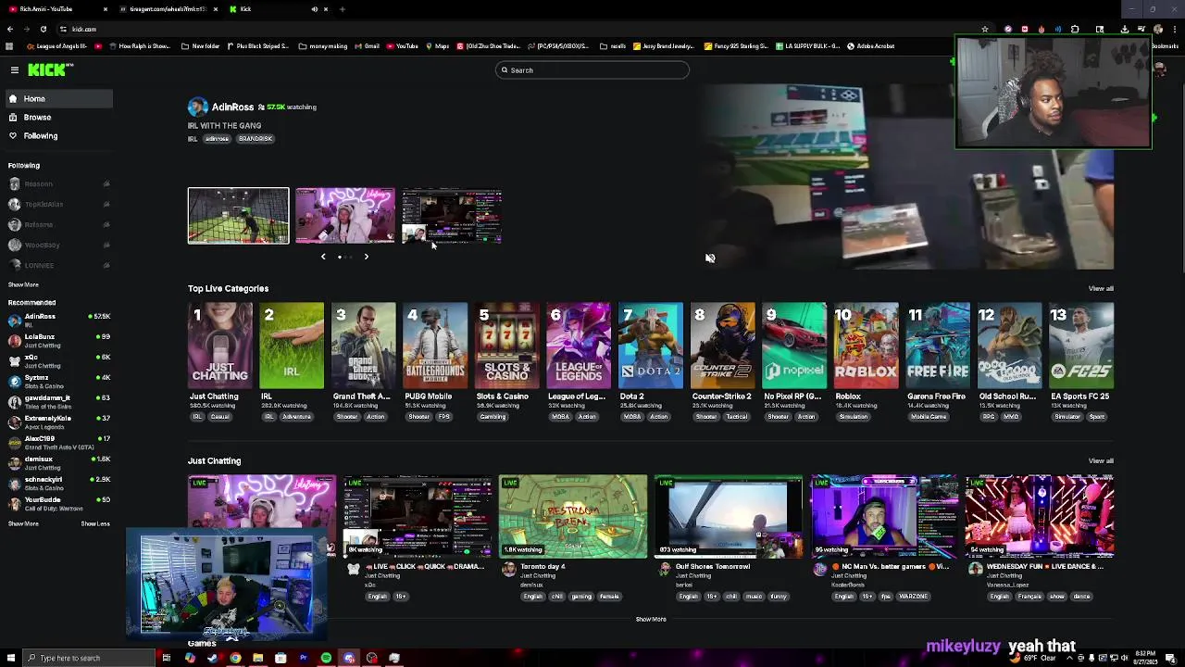Open the League of Legends category card
This screenshot has height=667, width=1185.
coord(579,345)
